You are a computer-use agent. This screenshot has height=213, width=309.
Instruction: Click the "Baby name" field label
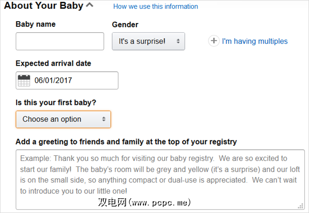point(36,24)
